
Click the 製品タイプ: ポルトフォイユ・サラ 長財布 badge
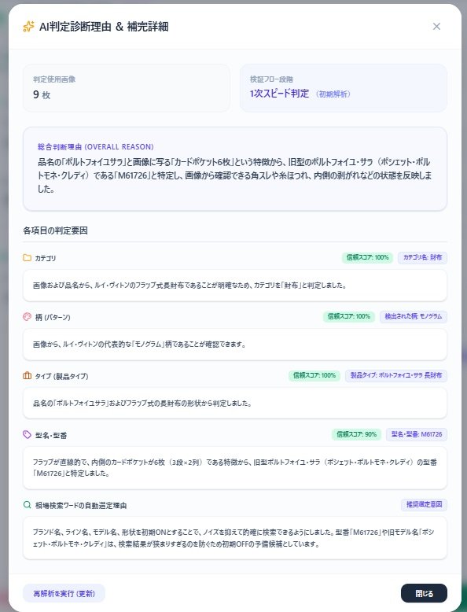click(396, 375)
